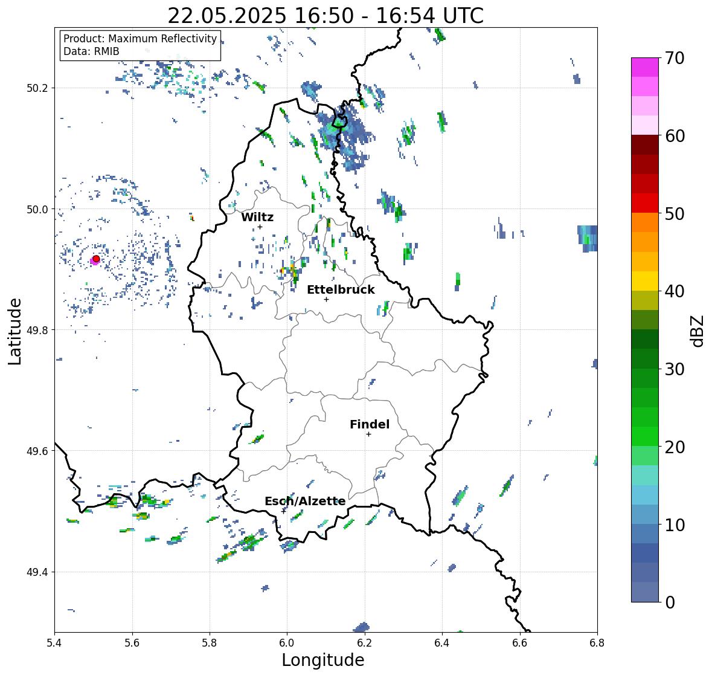Click the 5.4 longitude tick label

(54, 643)
